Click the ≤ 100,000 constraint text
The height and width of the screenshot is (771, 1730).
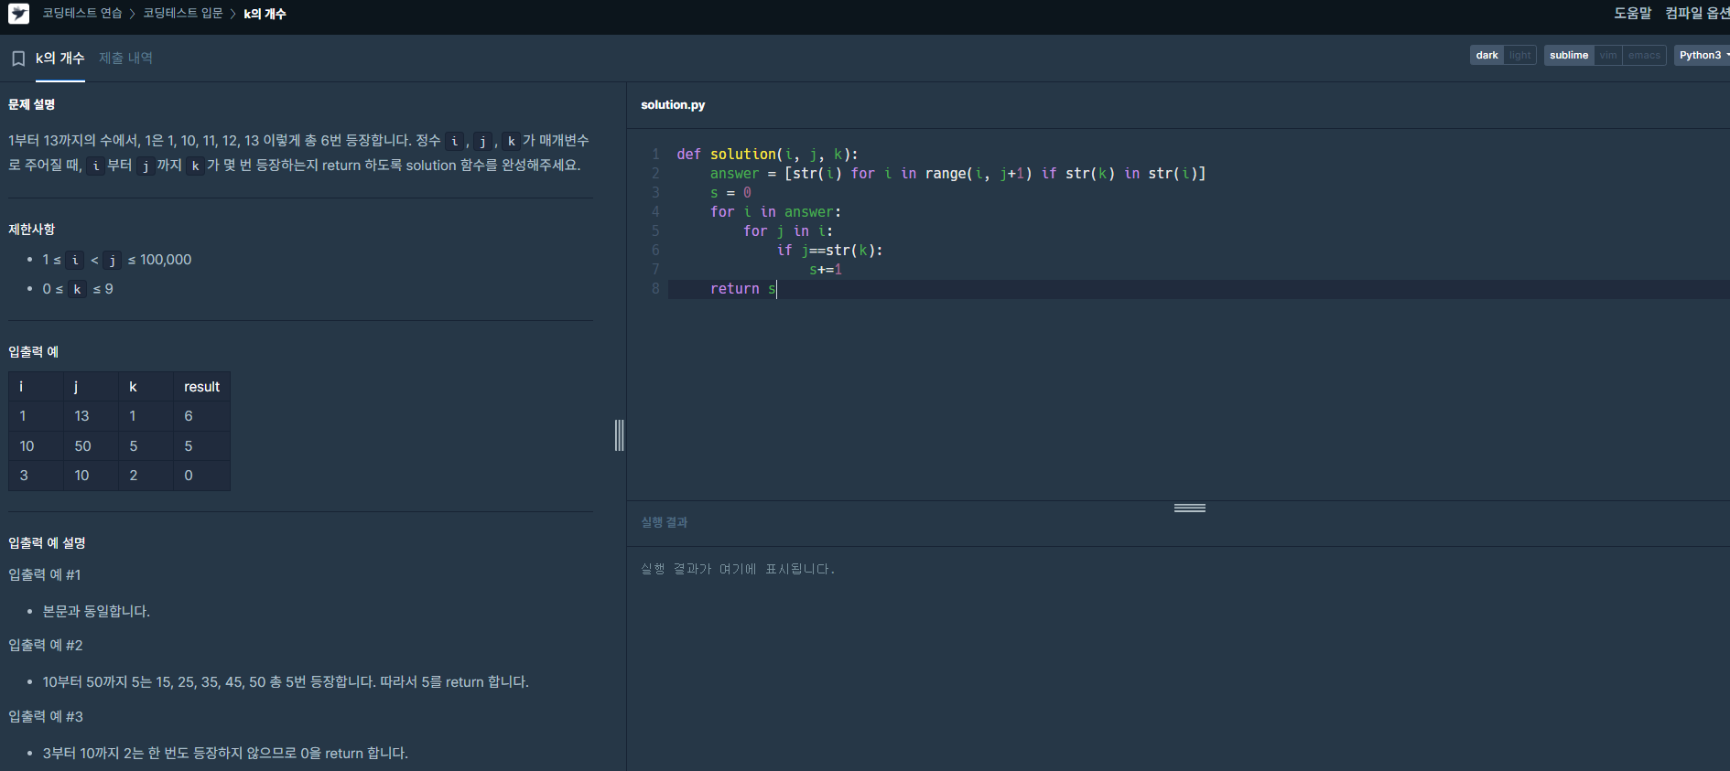coord(159,260)
